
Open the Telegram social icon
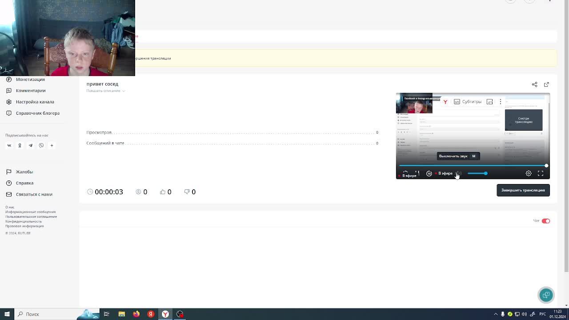pos(30,145)
